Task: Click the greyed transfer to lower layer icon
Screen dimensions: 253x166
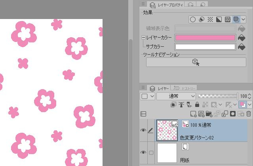Action: [x=217, y=114]
